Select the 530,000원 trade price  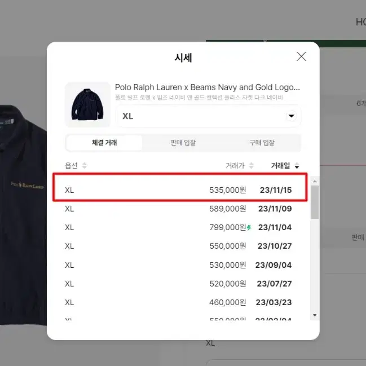tap(228, 265)
